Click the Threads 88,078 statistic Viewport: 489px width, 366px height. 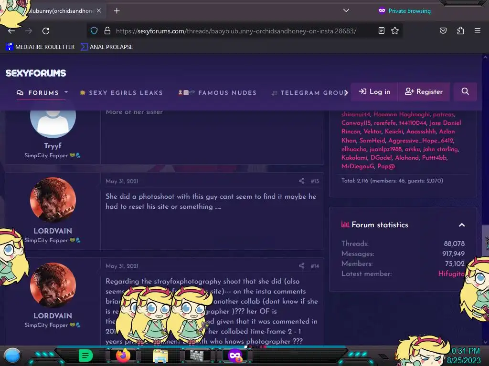click(x=403, y=244)
